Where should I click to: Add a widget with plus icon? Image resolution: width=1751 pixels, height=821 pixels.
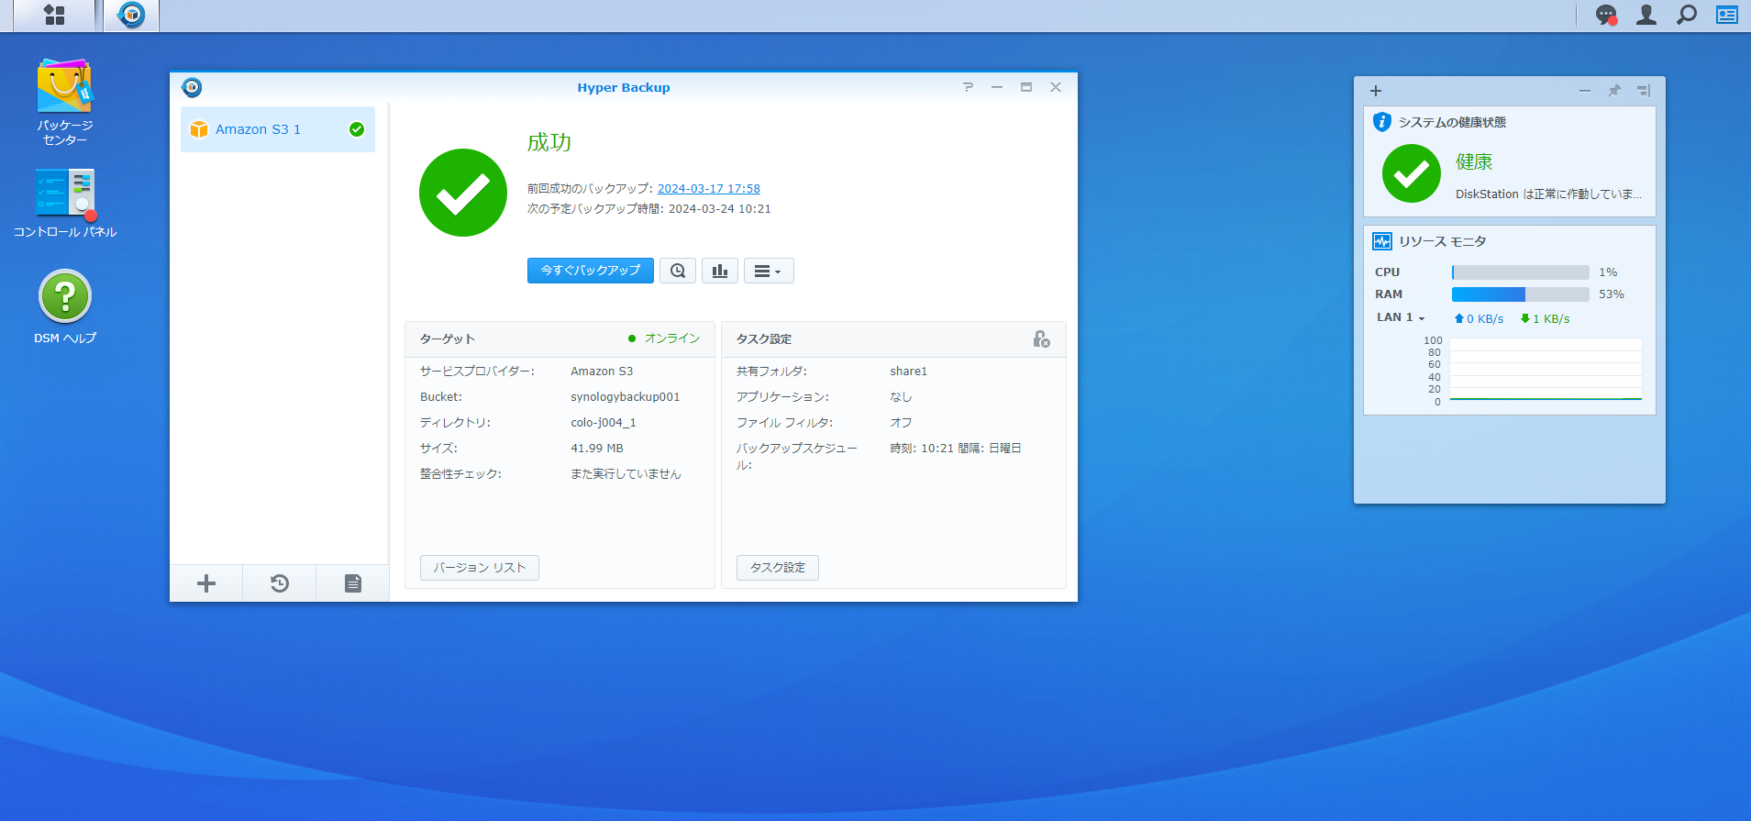tap(1376, 91)
